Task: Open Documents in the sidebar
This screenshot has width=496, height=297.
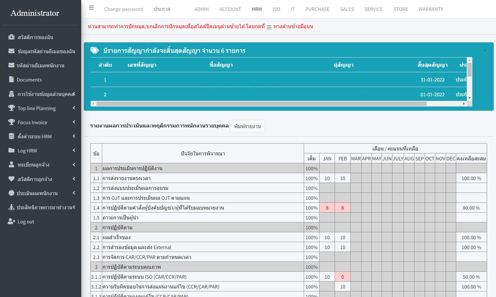Action: (29, 80)
